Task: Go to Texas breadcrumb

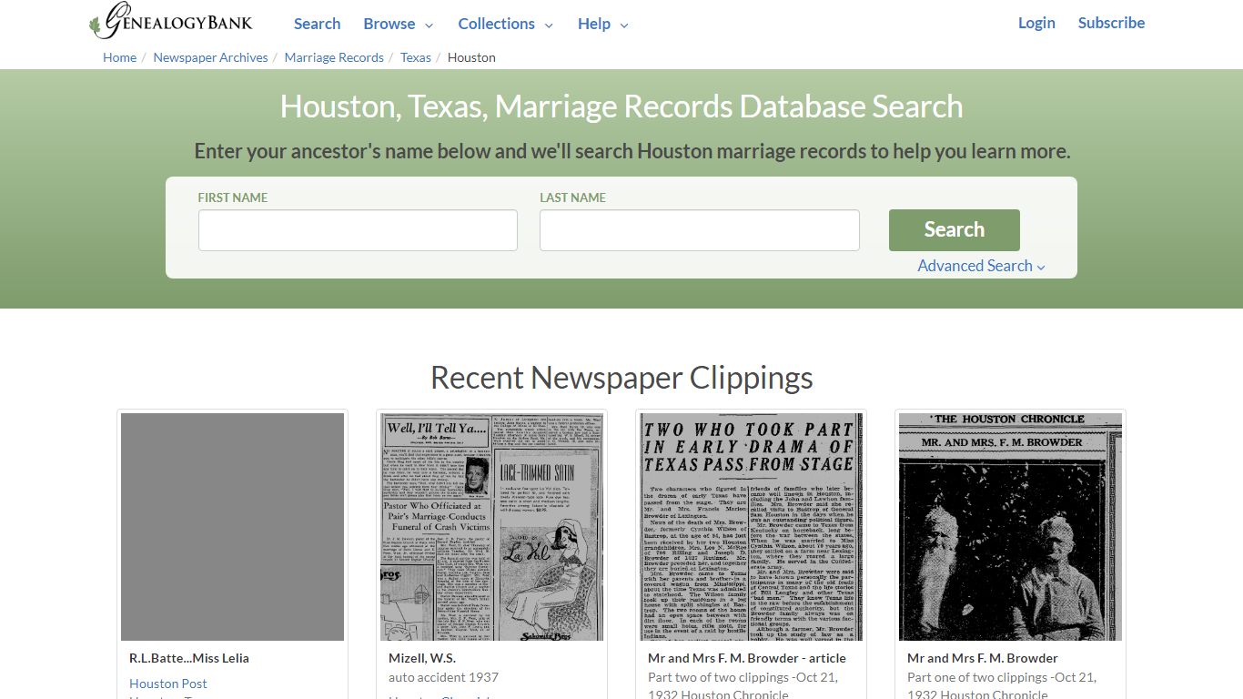Action: 416,57
